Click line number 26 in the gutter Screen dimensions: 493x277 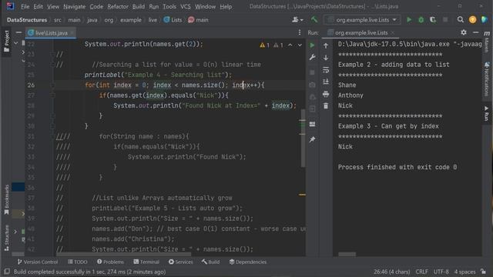31,85
